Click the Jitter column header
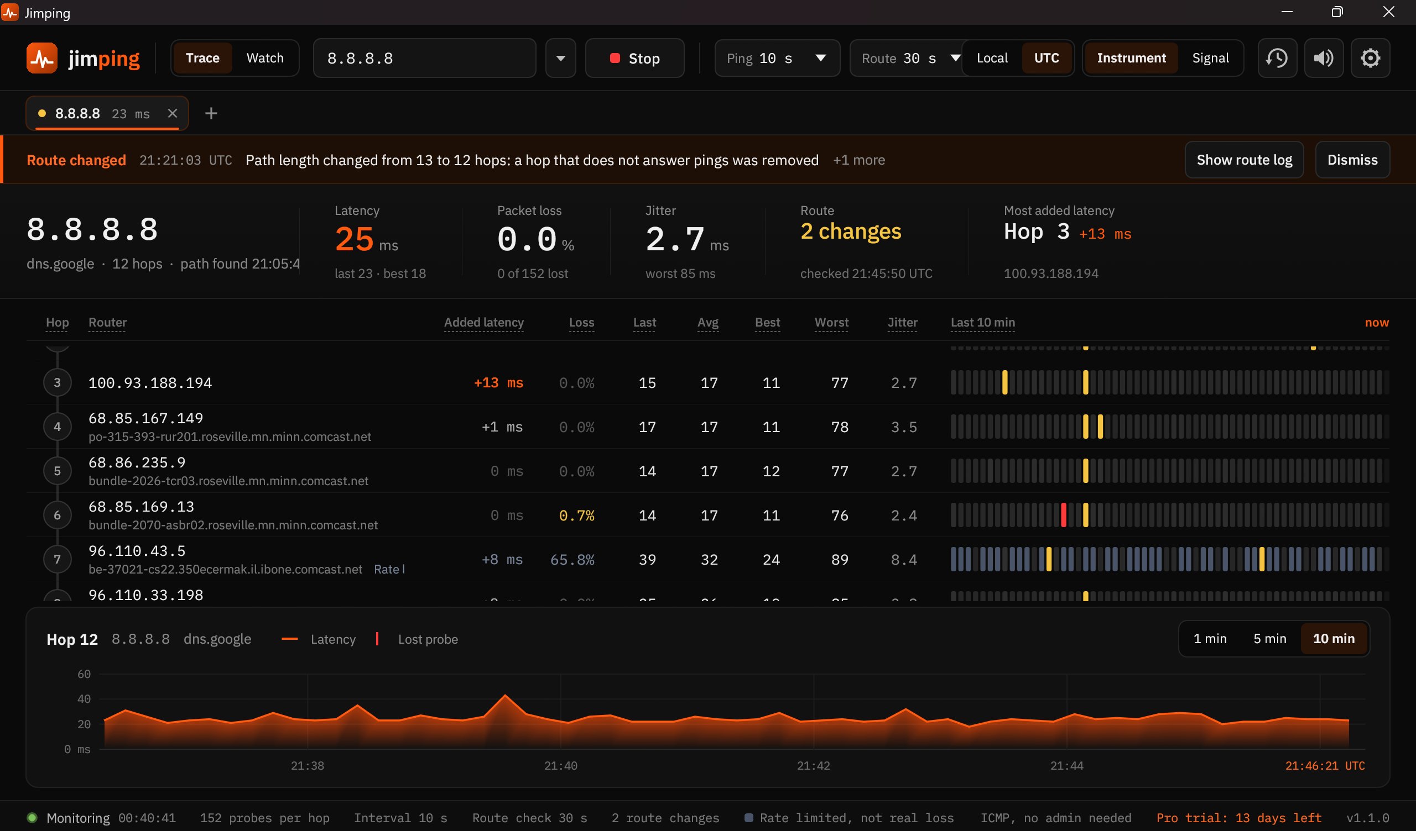 tap(902, 322)
